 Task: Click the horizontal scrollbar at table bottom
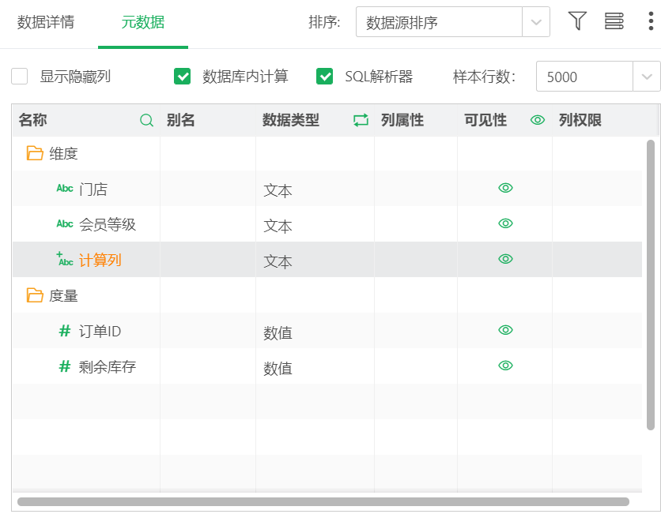tap(323, 501)
